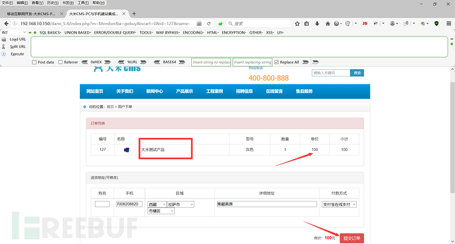455x244 pixels.
Task: Decode hex with the arrow left of 0xHEX
Action: (84, 62)
